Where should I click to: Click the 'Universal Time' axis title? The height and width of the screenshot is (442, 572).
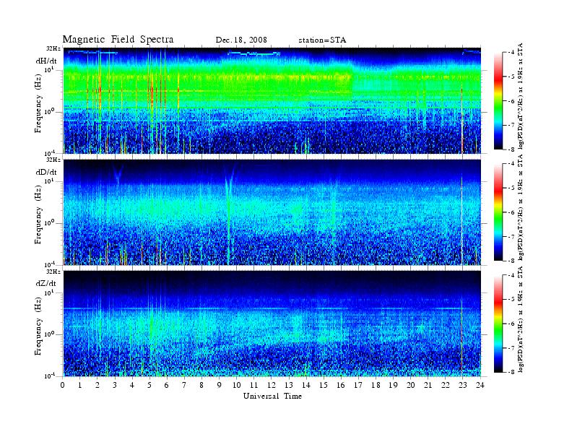[272, 396]
